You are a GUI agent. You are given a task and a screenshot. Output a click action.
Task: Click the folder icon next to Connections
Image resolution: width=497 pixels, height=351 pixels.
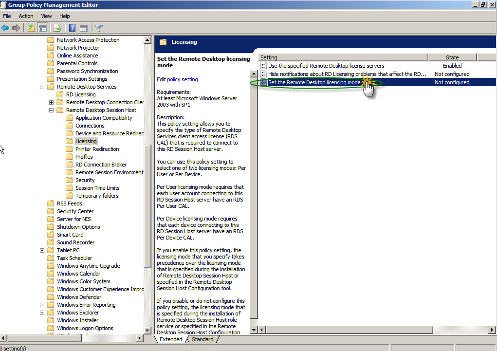[69, 126]
